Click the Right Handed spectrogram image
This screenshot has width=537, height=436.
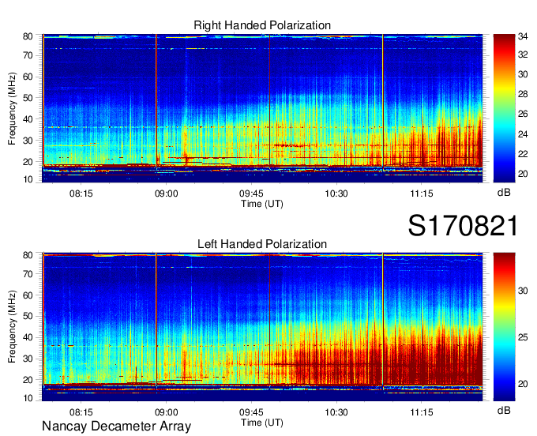pos(262,108)
